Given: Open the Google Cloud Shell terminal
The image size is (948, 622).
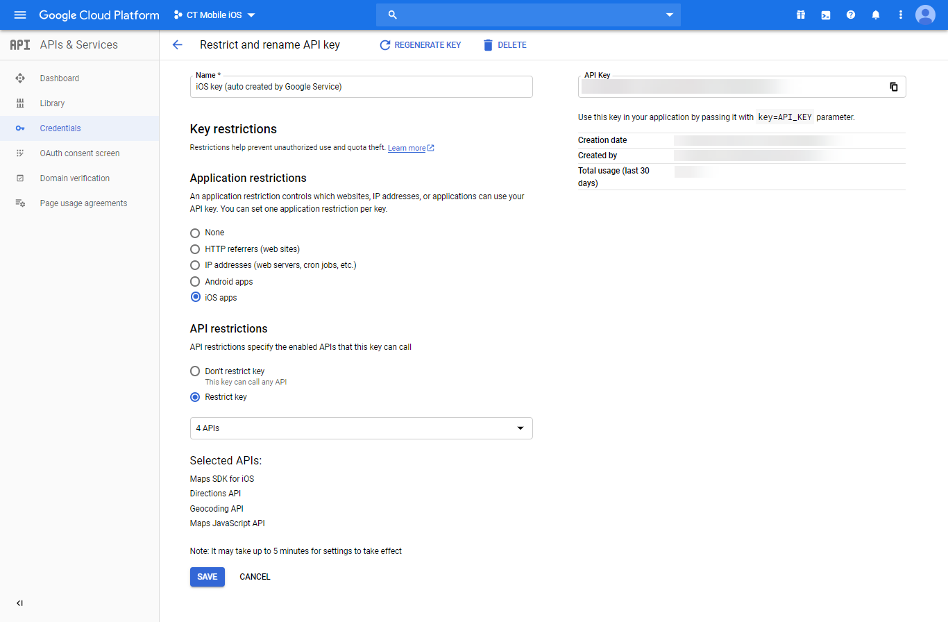Looking at the screenshot, I should [x=825, y=14].
